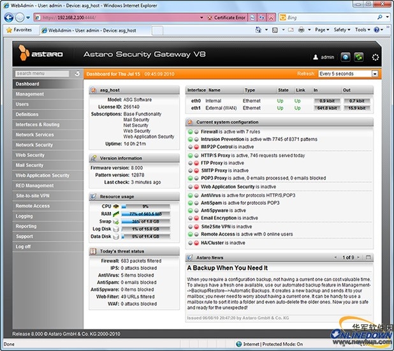The width and height of the screenshot is (394, 351).
Task: Click the Astaro logo in header
Action: click(41, 53)
